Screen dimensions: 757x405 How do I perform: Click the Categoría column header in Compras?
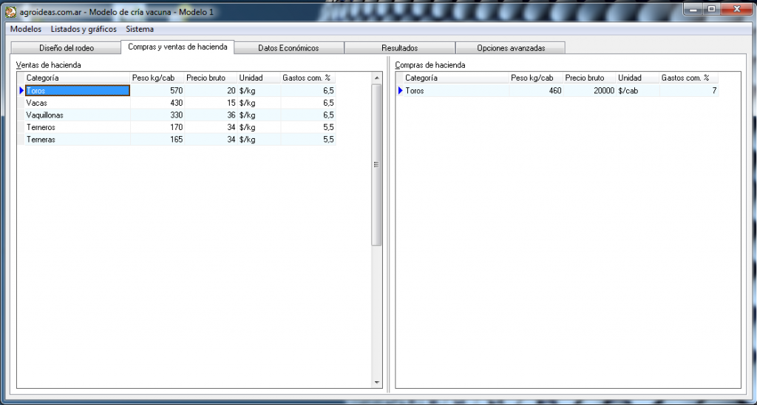456,78
